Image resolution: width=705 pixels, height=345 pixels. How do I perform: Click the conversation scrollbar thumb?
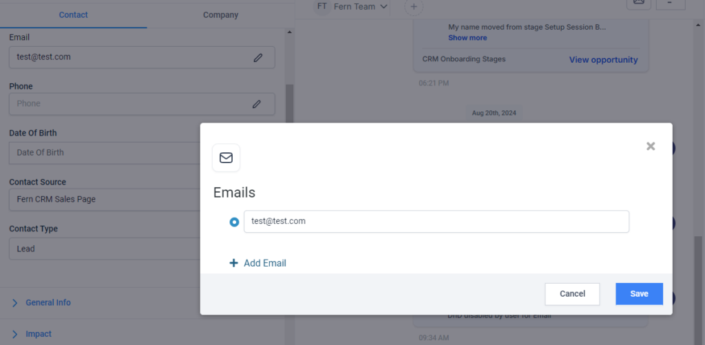point(698,290)
